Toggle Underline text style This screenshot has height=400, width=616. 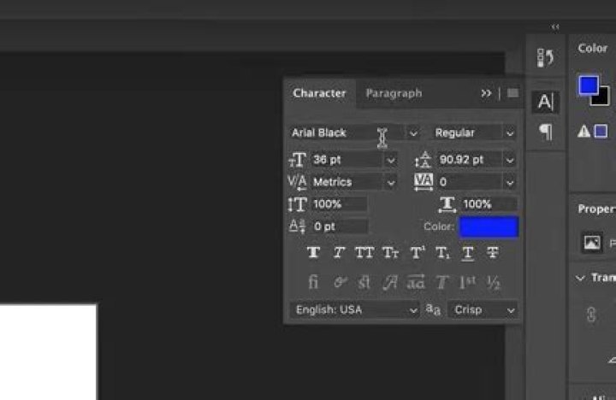point(467,253)
